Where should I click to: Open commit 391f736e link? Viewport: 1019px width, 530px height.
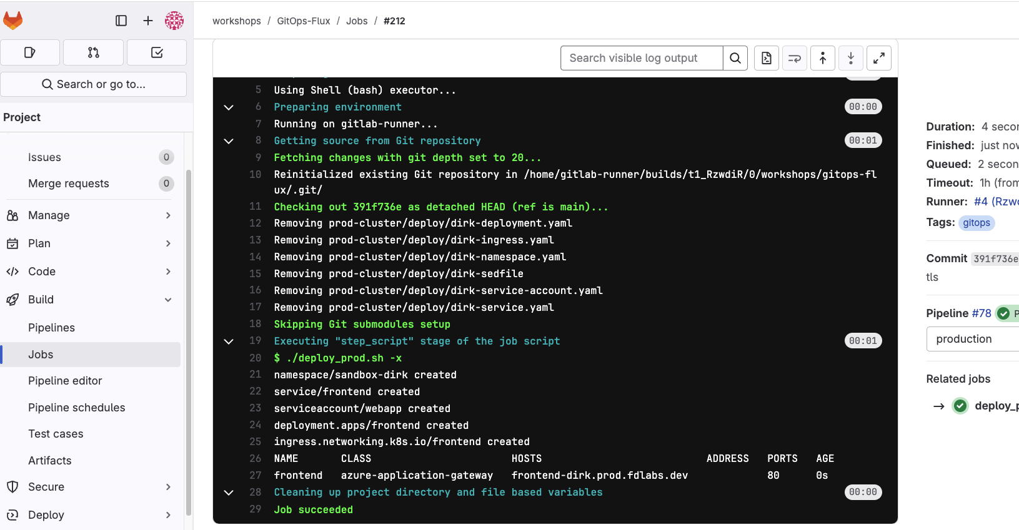point(995,258)
